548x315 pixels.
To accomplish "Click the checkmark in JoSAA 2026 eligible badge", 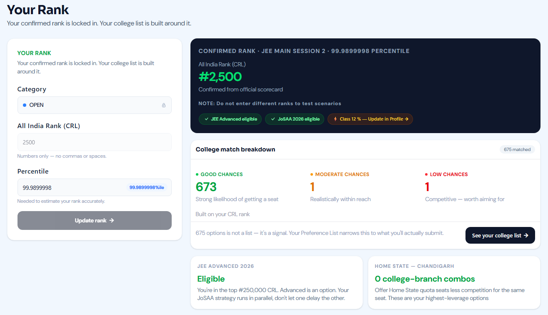I will pos(273,119).
